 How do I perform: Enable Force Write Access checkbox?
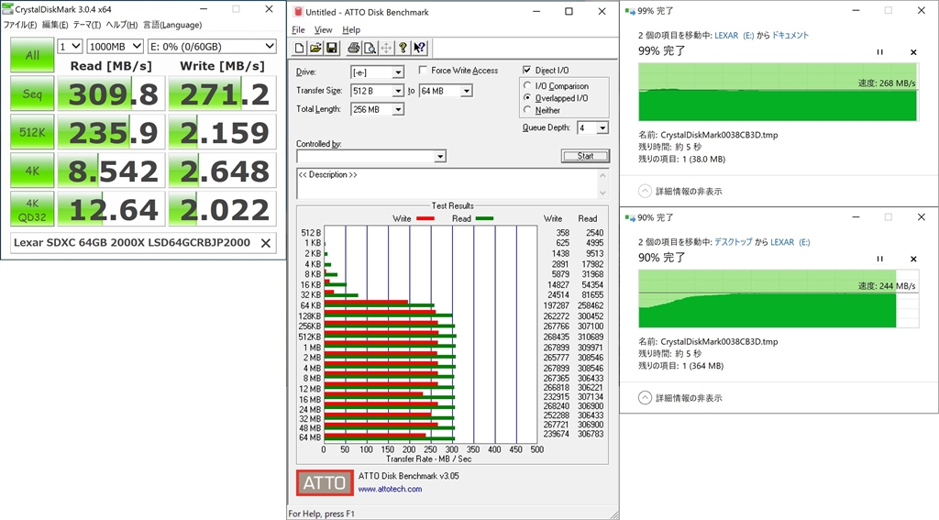[x=423, y=70]
